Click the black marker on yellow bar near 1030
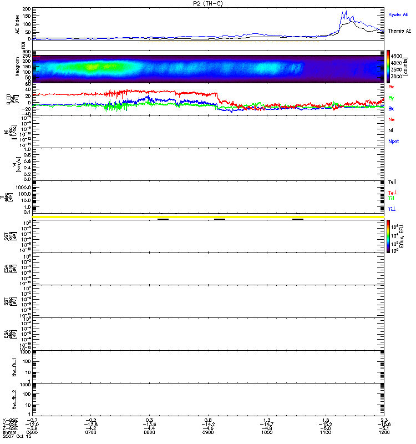Image resolution: width=416 pixels, height=444 pixels. coord(298,219)
